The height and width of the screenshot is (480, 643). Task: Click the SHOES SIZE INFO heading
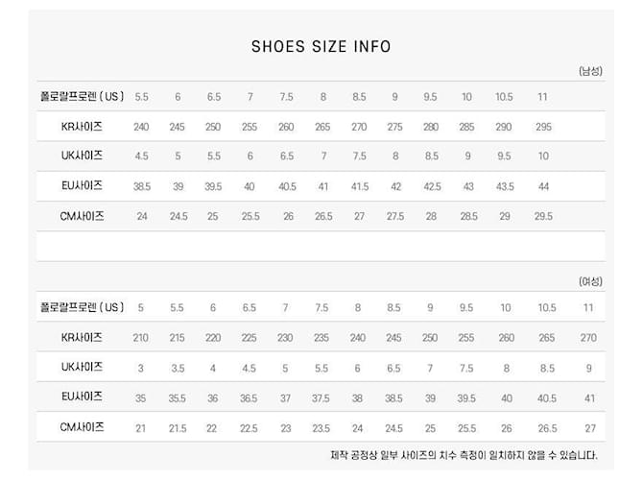(321, 46)
